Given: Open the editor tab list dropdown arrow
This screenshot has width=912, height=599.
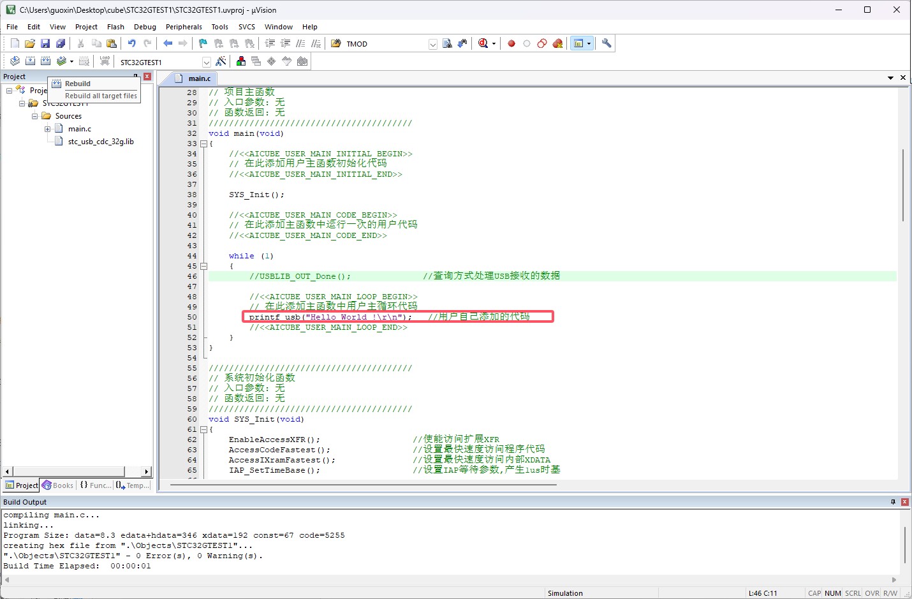Looking at the screenshot, I should coord(890,78).
